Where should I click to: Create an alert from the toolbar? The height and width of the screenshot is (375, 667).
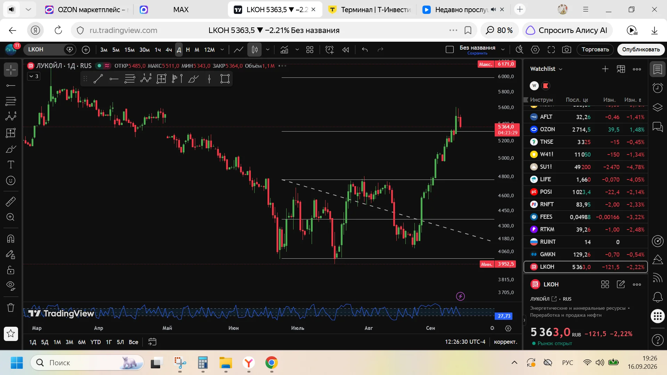tap(329, 50)
